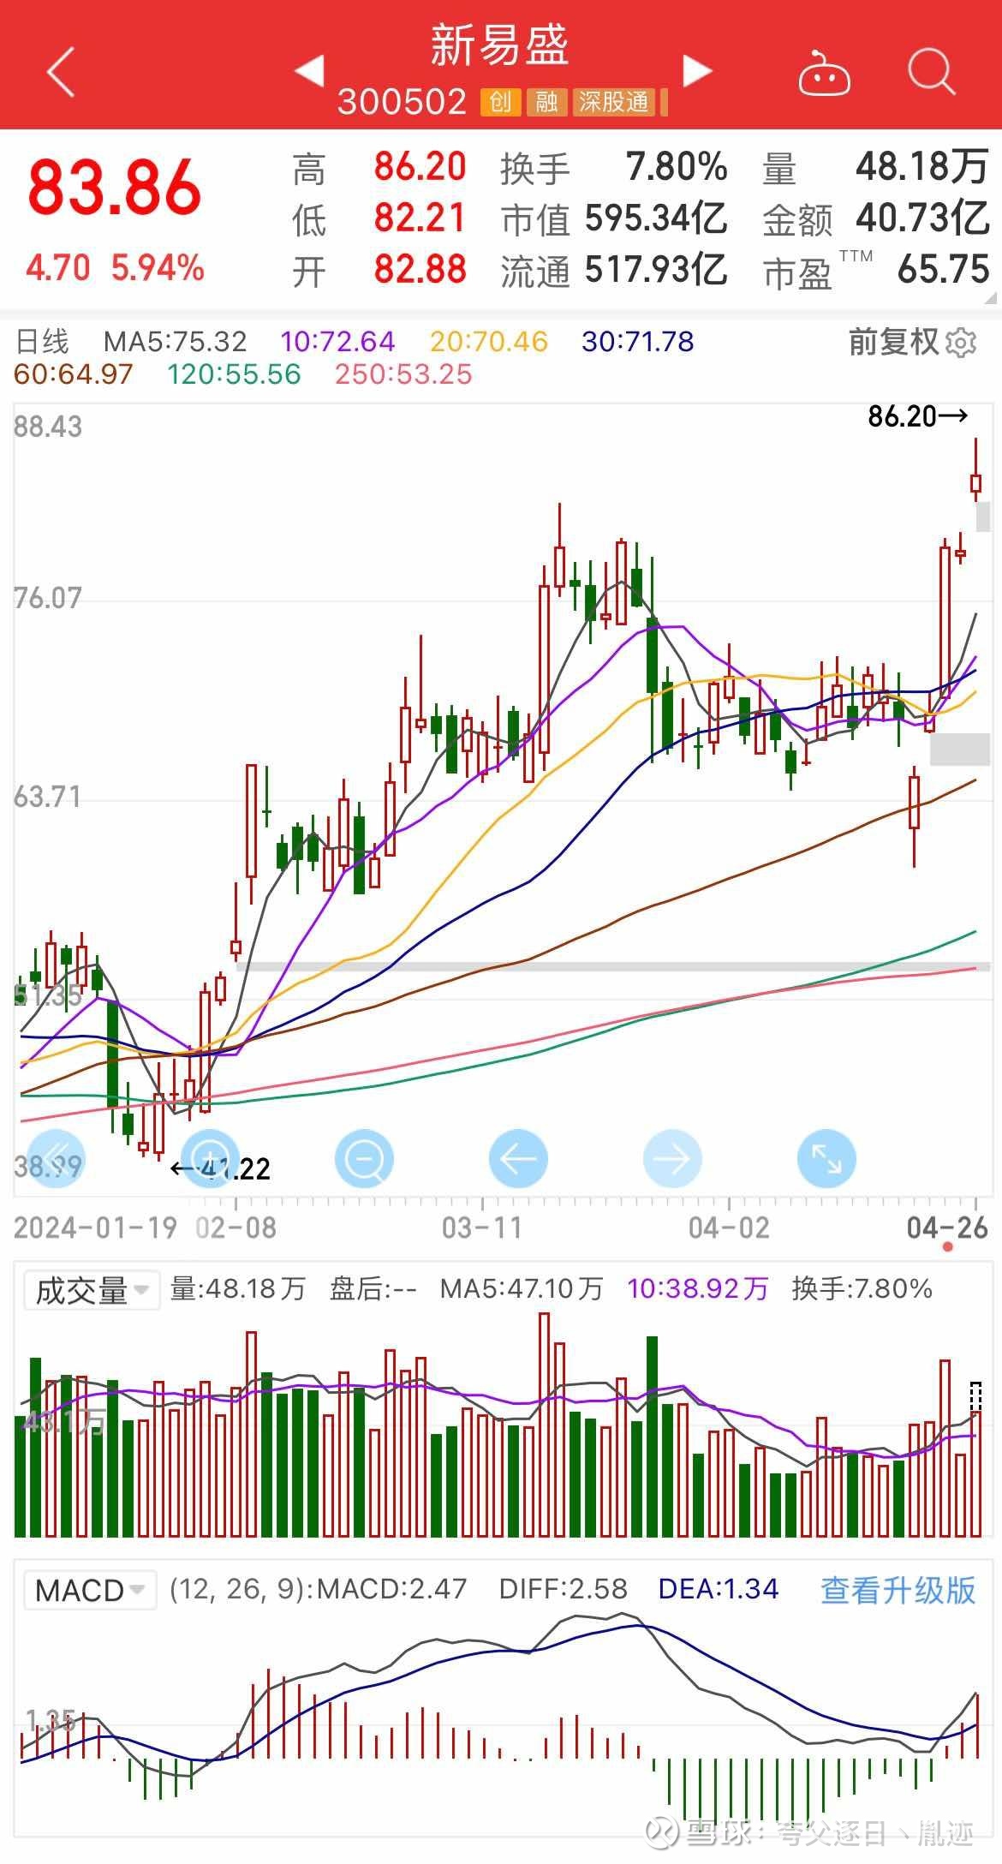The height and width of the screenshot is (1864, 1002).
Task: Open the robot assistant icon
Action: click(x=823, y=73)
